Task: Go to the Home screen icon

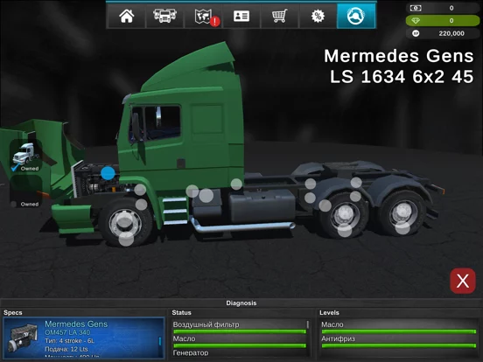Action: pos(126,16)
